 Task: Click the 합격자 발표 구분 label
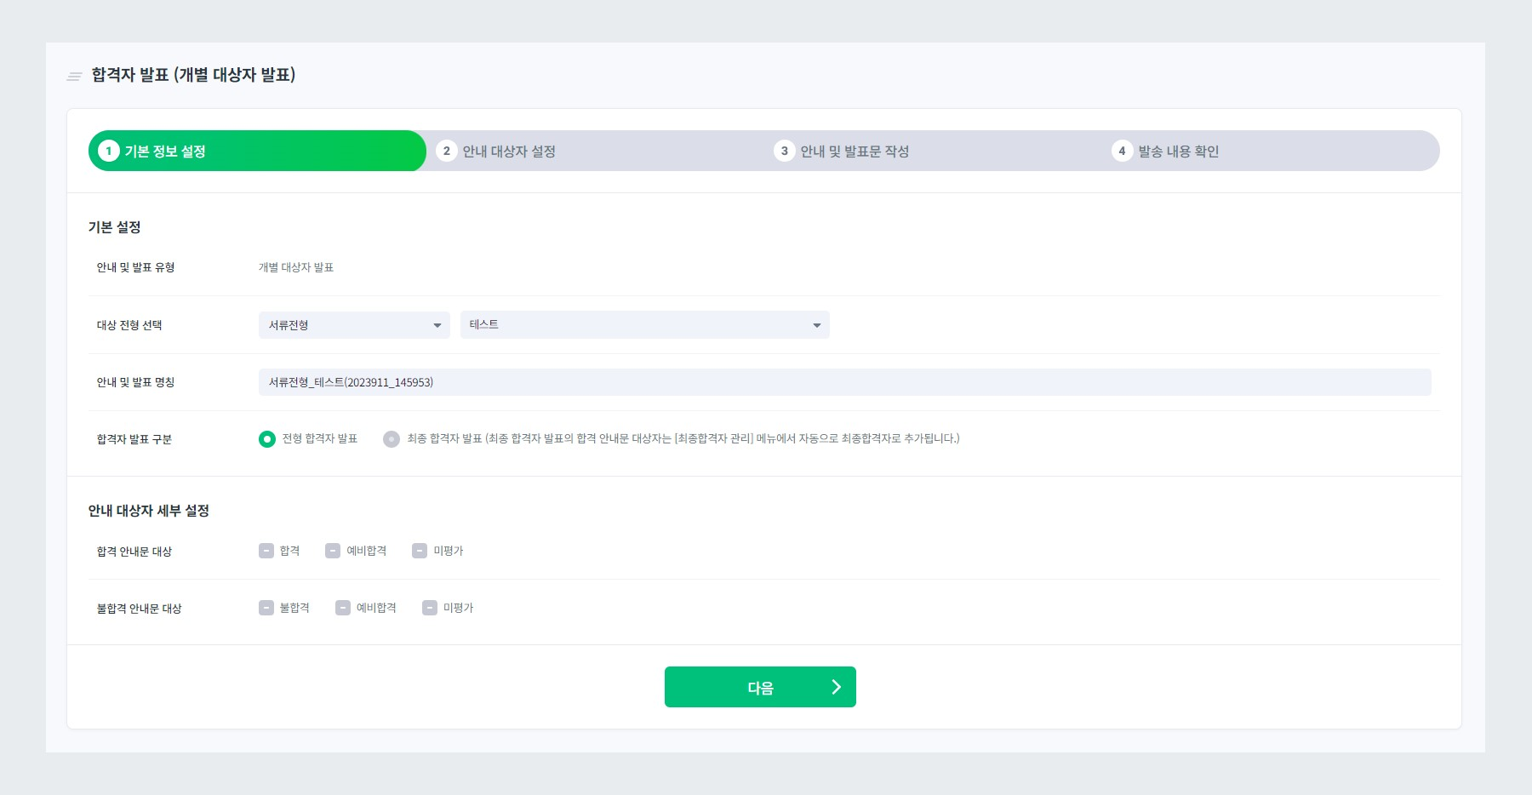[x=134, y=439]
